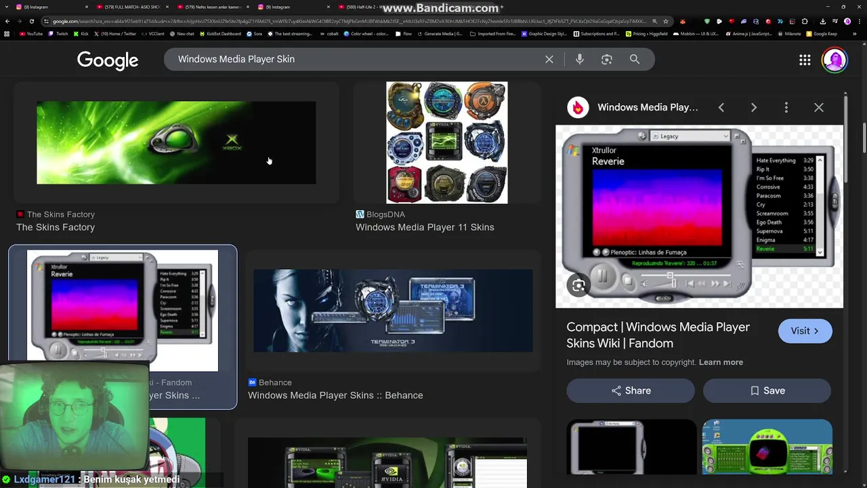Reload the current page
Viewport: 867px width, 488px height.
coord(32,21)
